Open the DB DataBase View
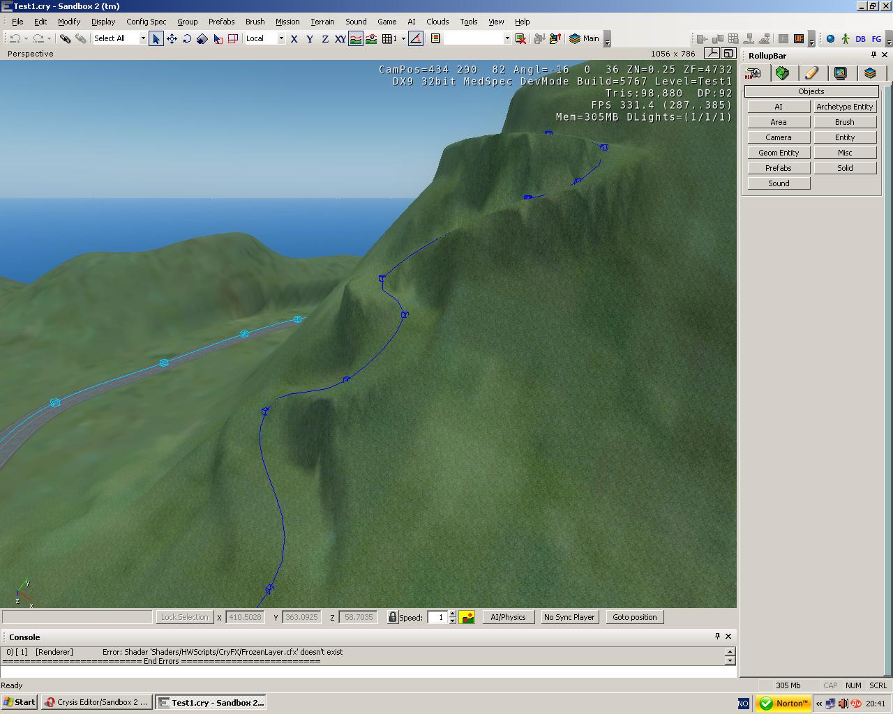Viewport: 893px width, 714px height. 860,39
